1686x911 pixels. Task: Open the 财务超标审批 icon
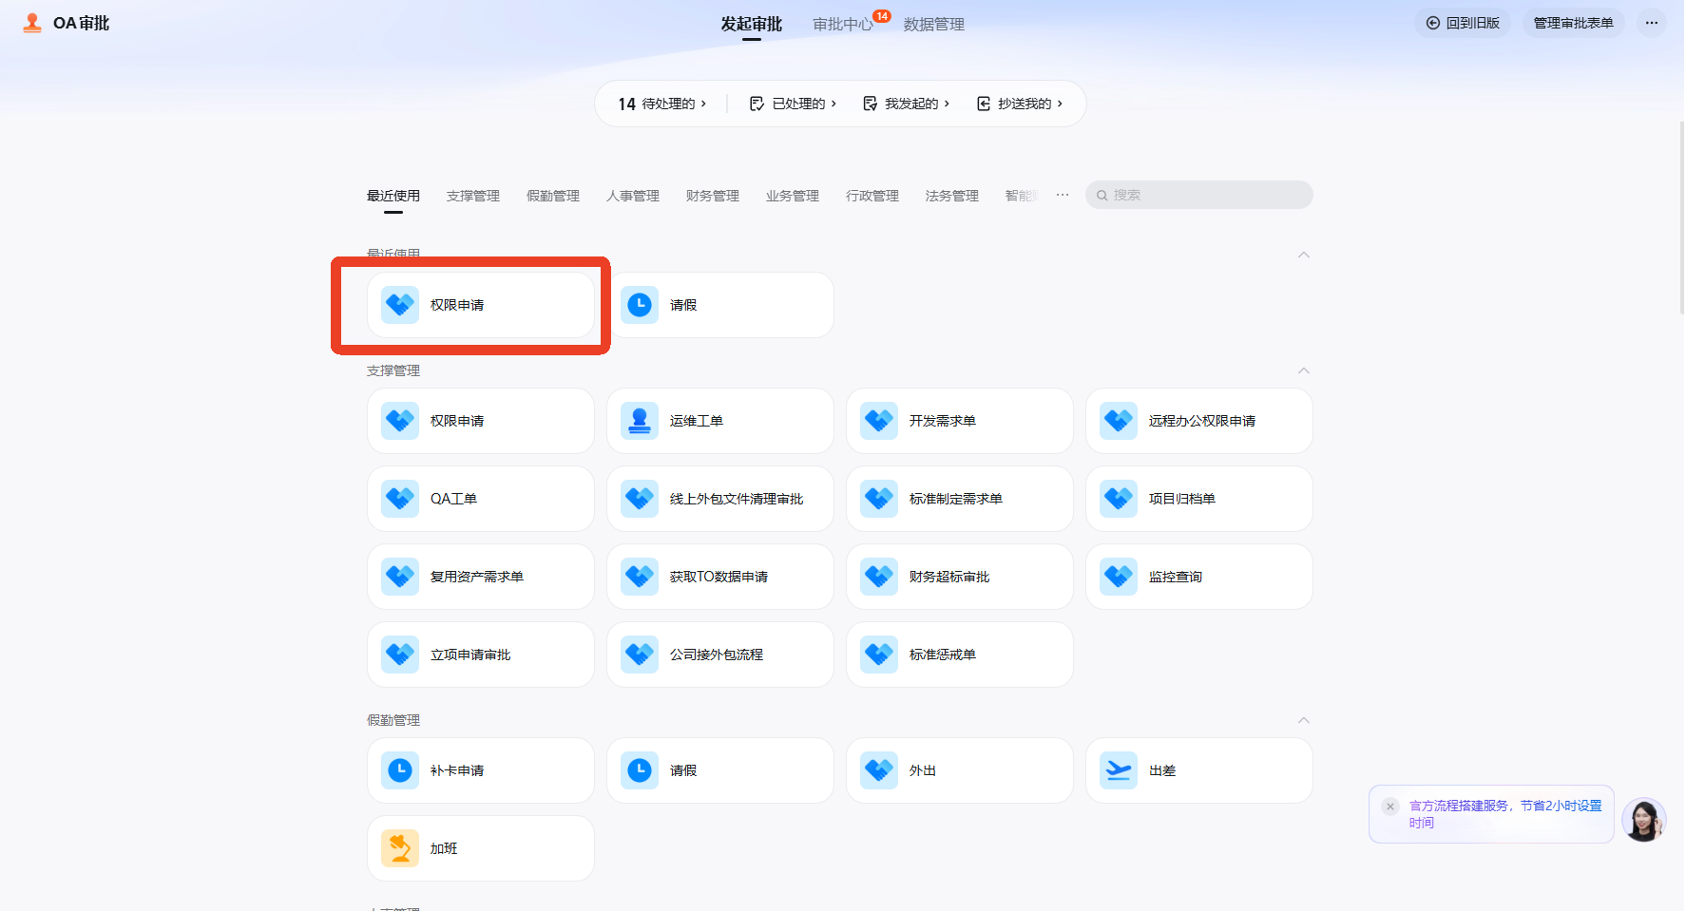click(x=879, y=577)
